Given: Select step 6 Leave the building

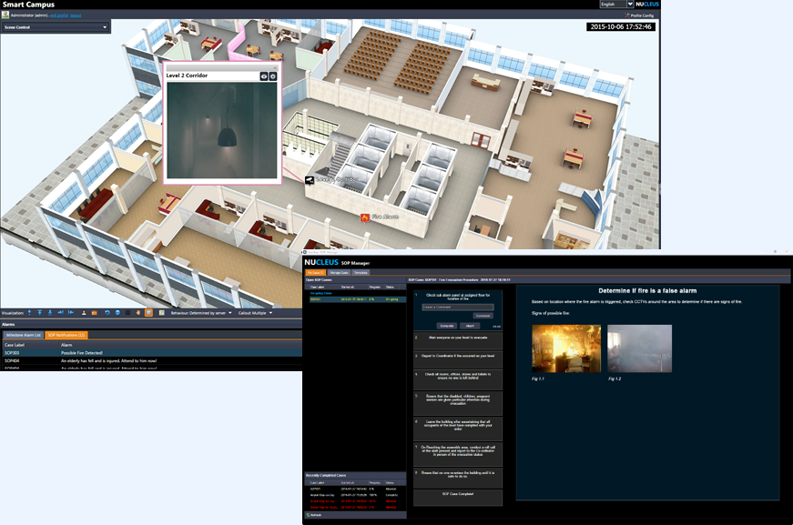Looking at the screenshot, I should click(458, 429).
